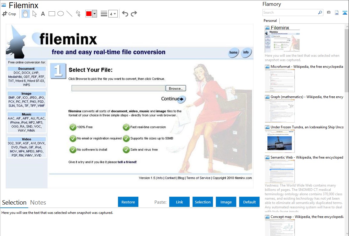Click the Image category heading
This screenshot has width=349, height=236.
[x=27, y=94]
